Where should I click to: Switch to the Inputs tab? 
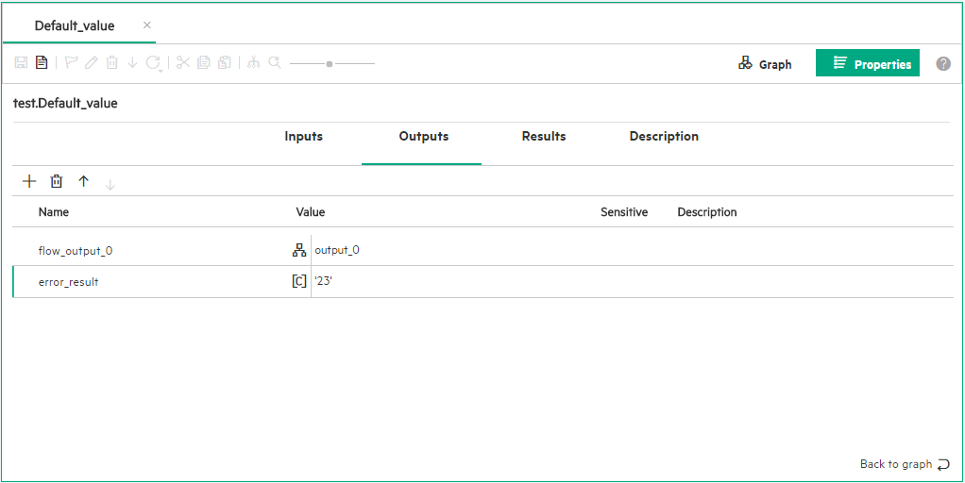(x=303, y=137)
